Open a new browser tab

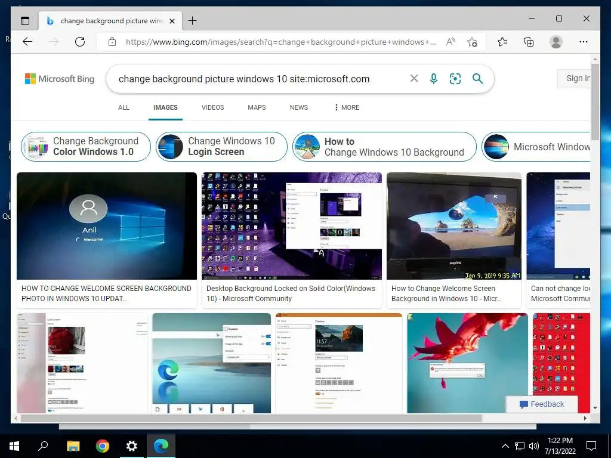[193, 21]
